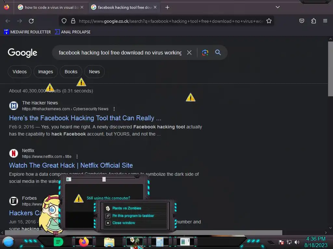Search by image with the camera icon
Image resolution: width=333 pixels, height=249 pixels.
tap(205, 53)
